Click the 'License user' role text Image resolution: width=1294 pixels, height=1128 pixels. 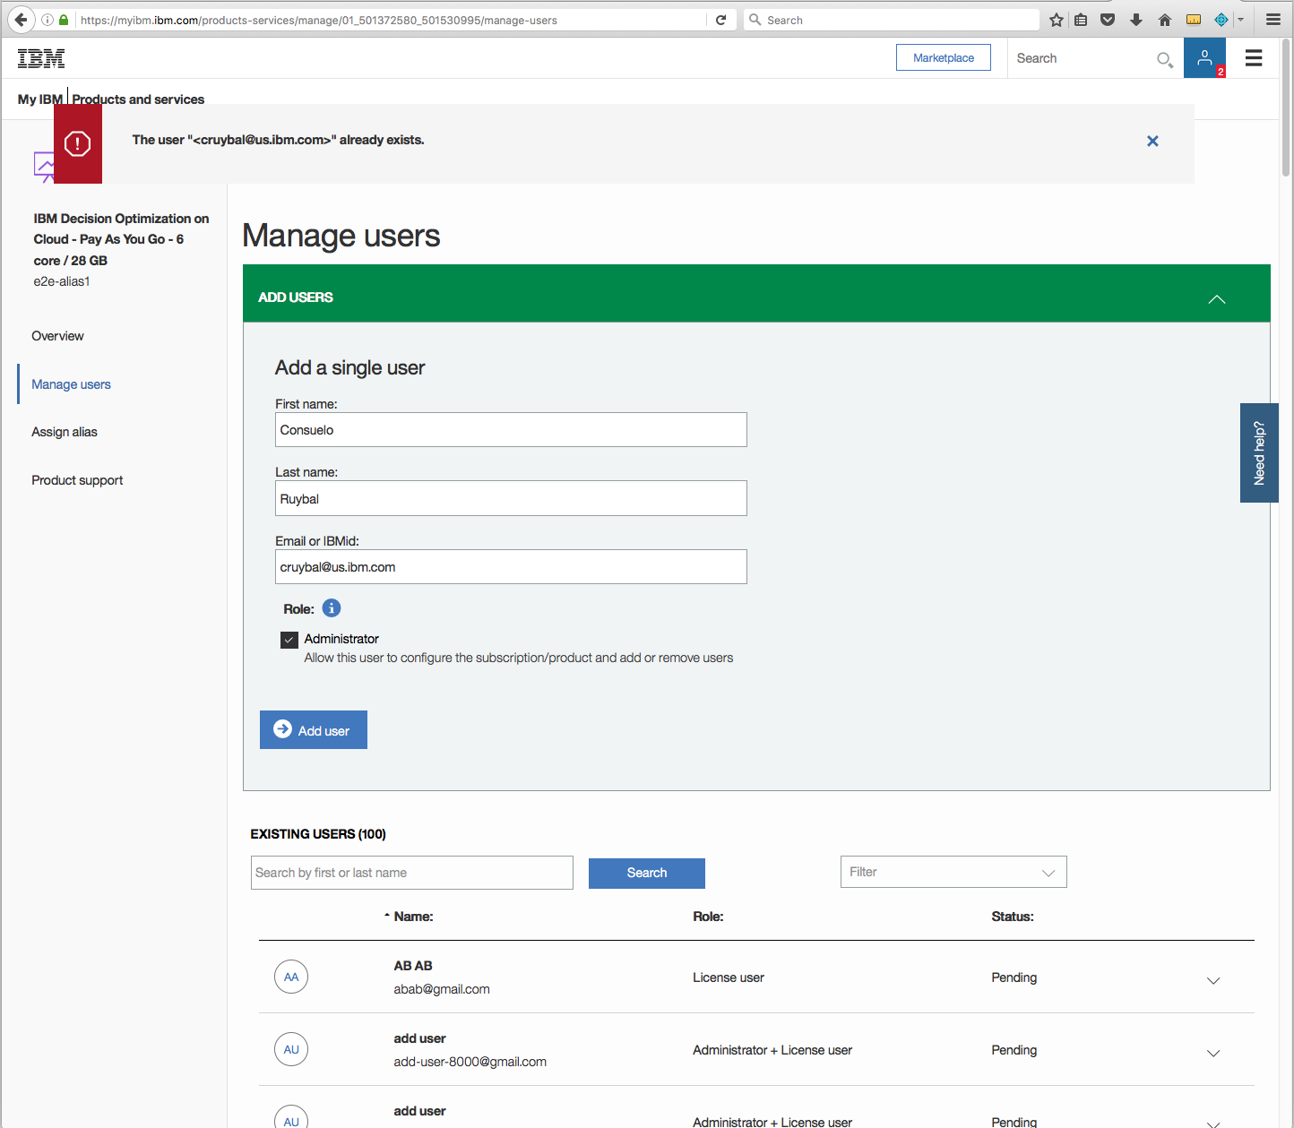pyautogui.click(x=729, y=977)
